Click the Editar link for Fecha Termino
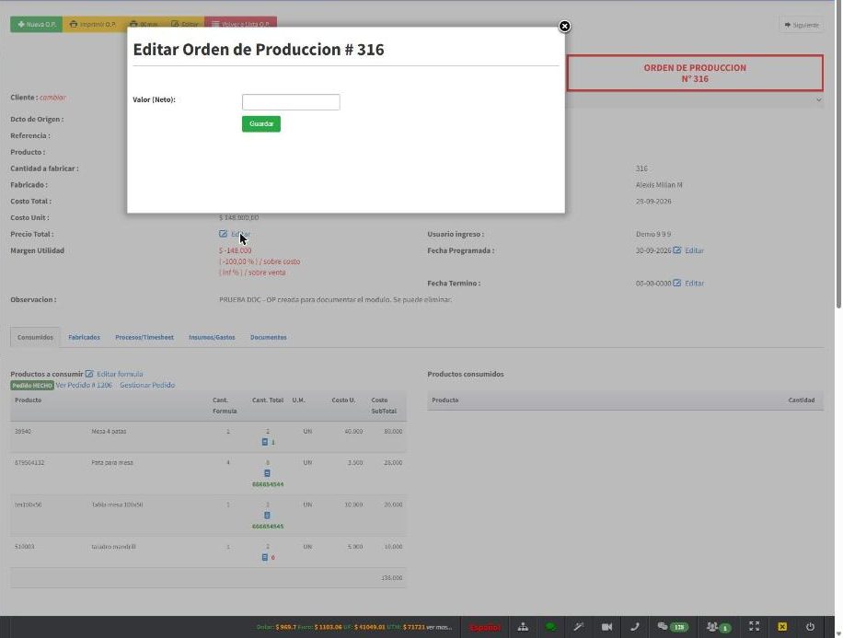 pyautogui.click(x=694, y=284)
